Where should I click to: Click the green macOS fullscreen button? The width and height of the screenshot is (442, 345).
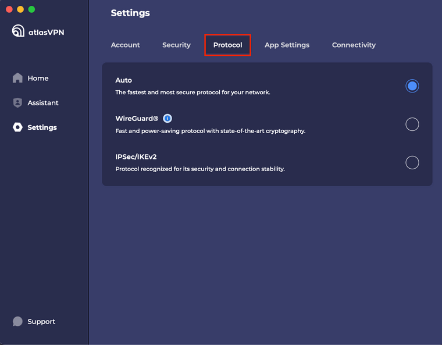[x=31, y=9]
